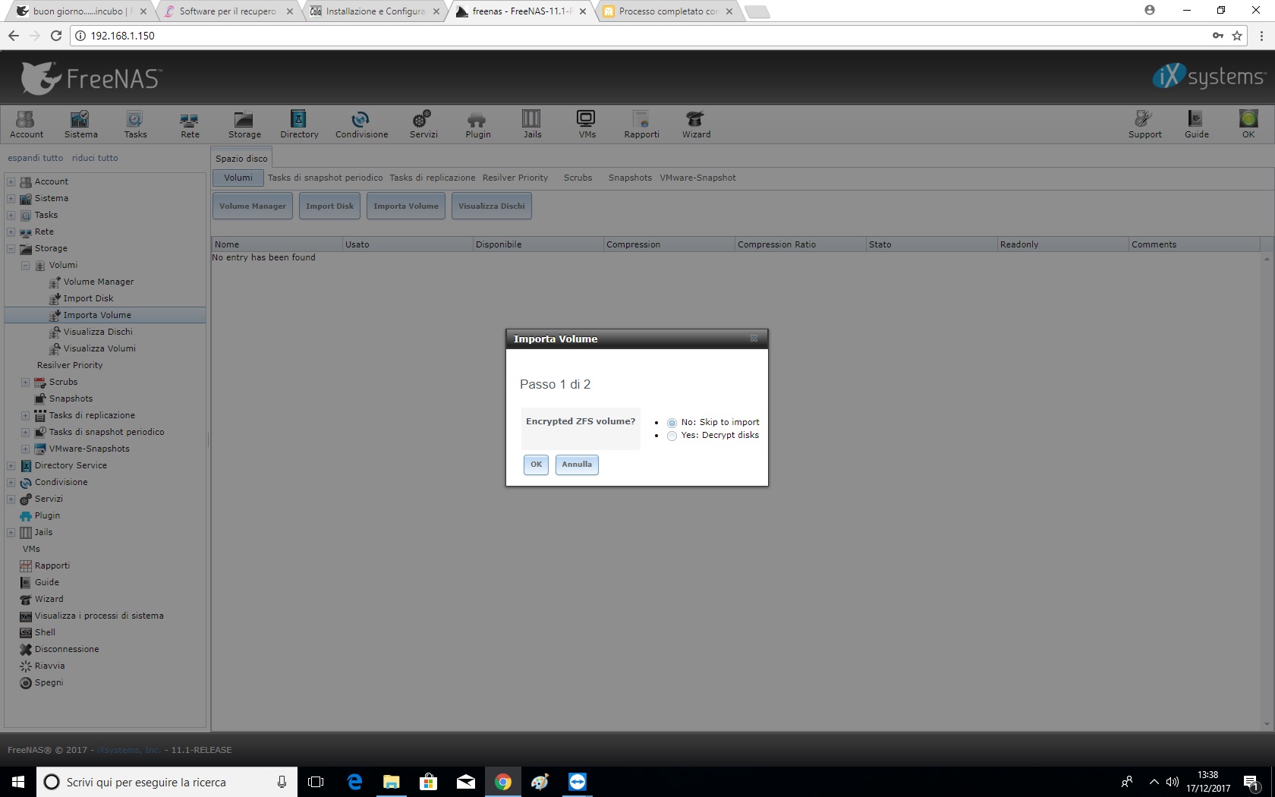
Task: Click the VMs monitor icon
Action: coord(587,124)
